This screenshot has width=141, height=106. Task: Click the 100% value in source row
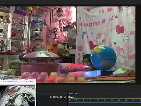(x=56, y=97)
